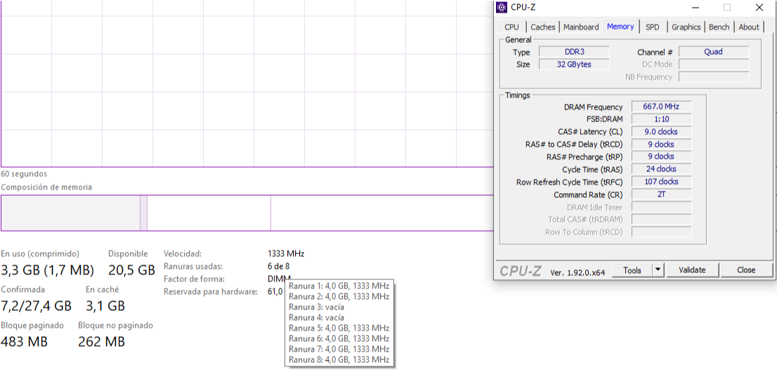This screenshot has width=777, height=372.
Task: Click 'Ranura 1: 4,0 GB, 1333 MHz' tooltip row
Action: [x=339, y=286]
